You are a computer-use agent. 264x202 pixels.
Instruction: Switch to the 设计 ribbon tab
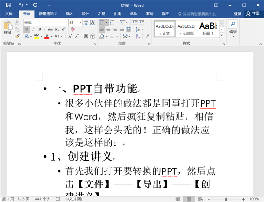[x=85, y=14]
